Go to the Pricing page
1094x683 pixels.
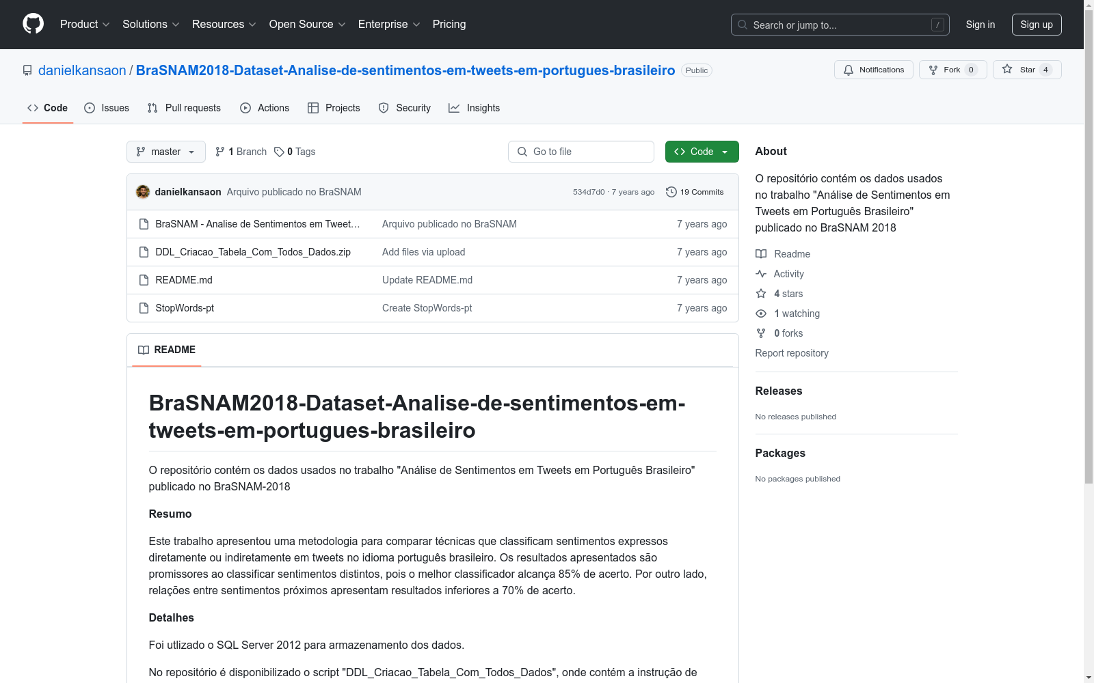pos(449,25)
